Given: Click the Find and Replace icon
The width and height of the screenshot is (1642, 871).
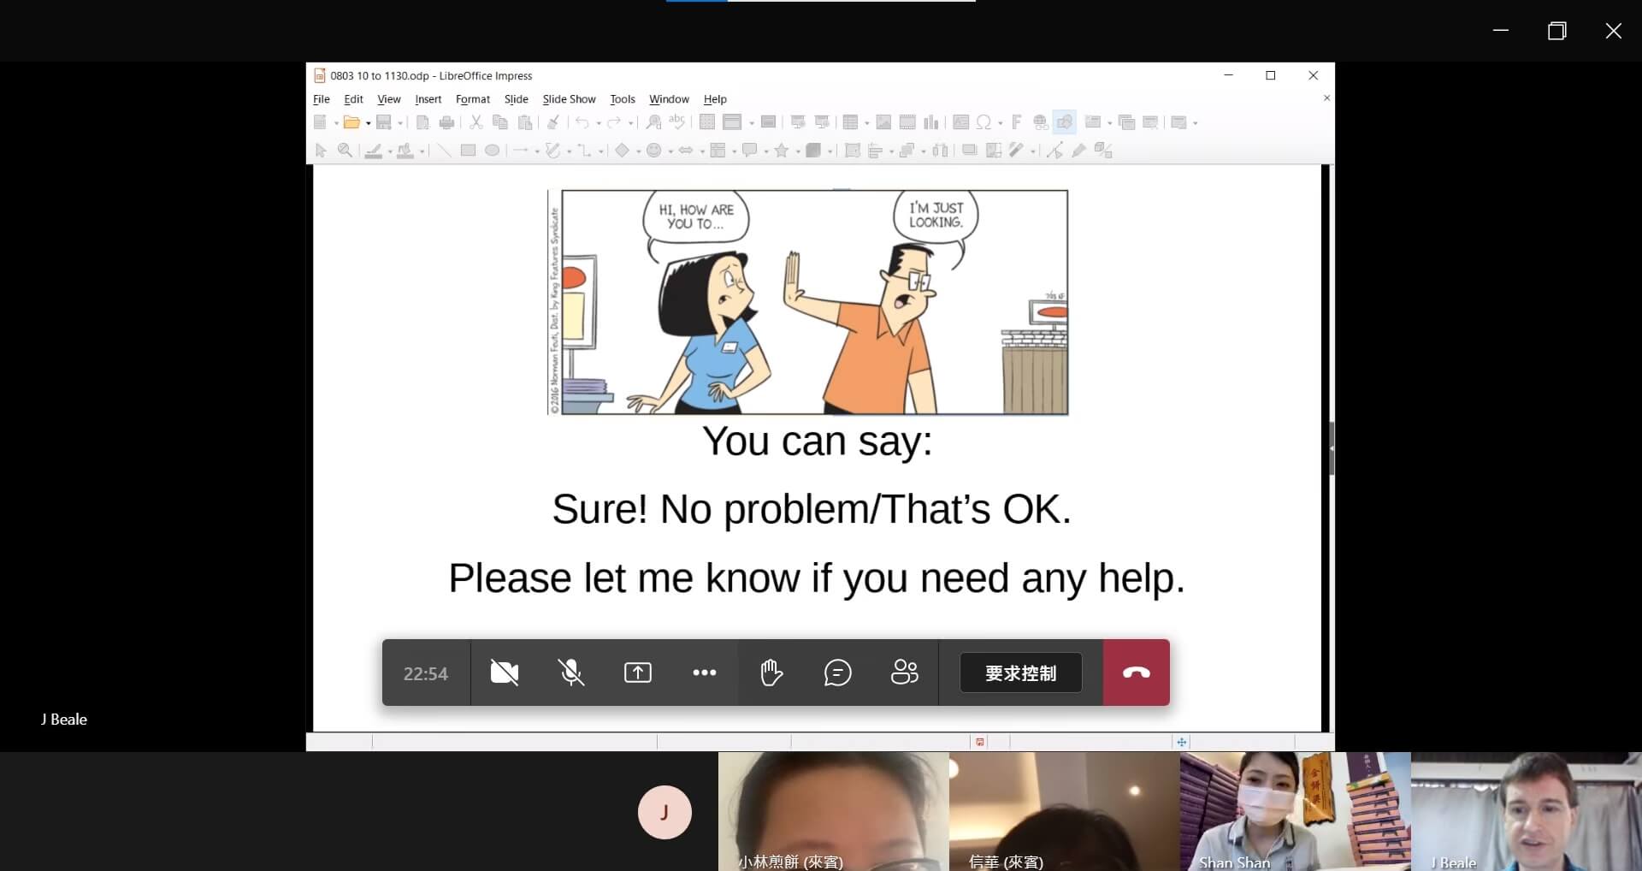Looking at the screenshot, I should (x=654, y=122).
